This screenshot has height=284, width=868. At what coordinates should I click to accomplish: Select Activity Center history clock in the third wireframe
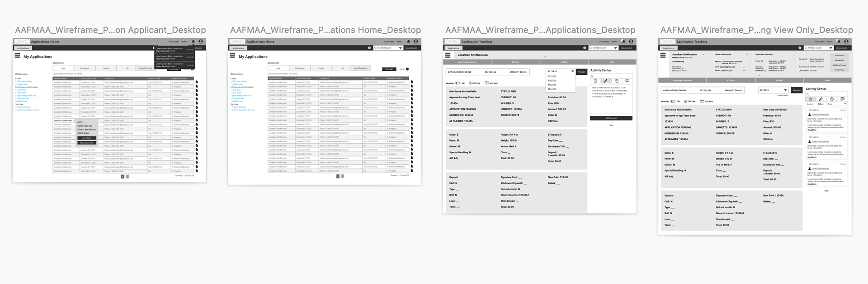[x=617, y=81]
